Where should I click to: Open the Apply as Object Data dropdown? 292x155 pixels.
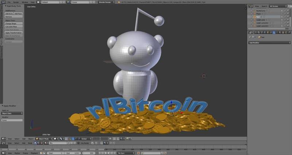tap(12, 113)
